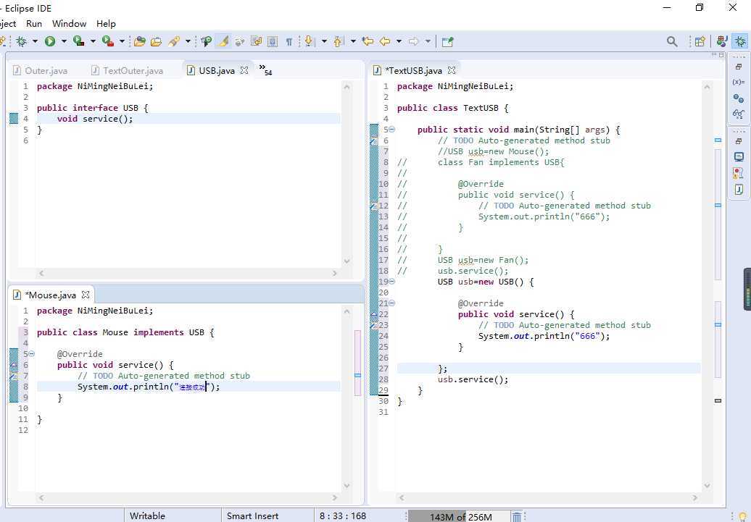751x522 pixels.
Task: Toggle Block Selection mode icon
Action: click(x=273, y=41)
